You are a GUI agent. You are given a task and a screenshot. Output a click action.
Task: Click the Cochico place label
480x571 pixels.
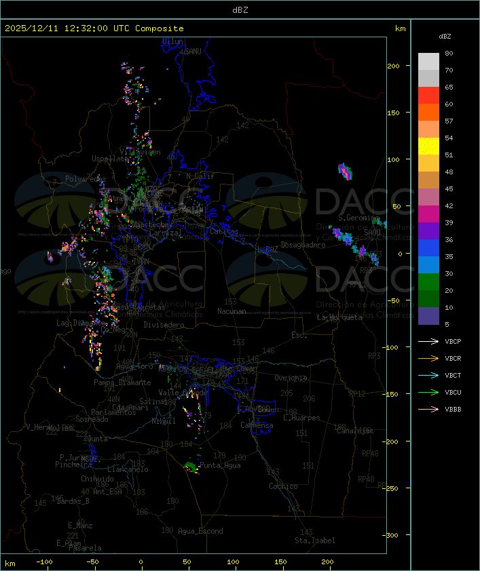point(283,486)
